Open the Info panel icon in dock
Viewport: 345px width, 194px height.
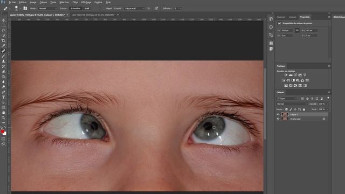pyautogui.click(x=271, y=27)
